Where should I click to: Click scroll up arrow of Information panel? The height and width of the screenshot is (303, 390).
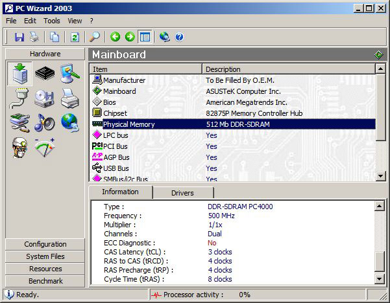click(x=380, y=206)
